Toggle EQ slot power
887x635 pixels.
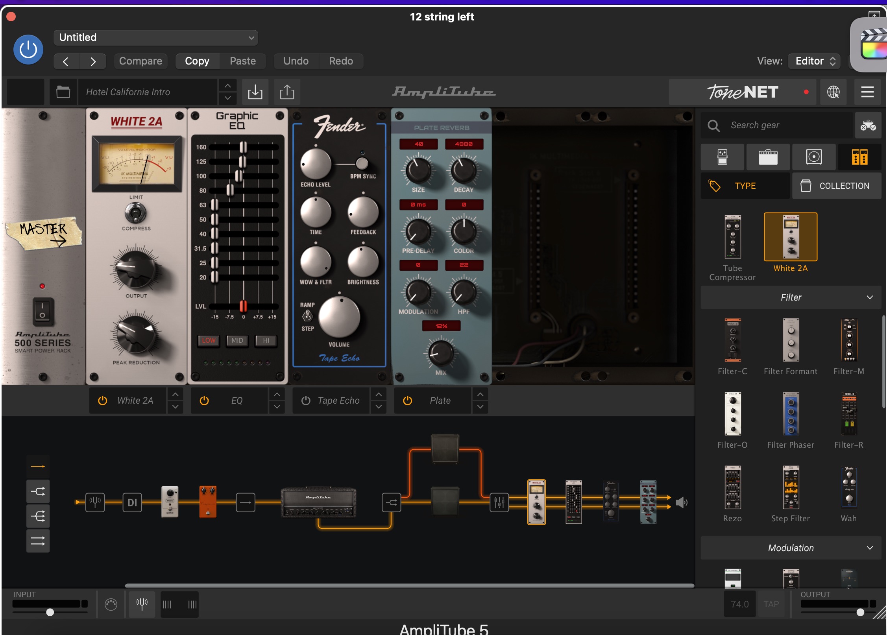[204, 401]
